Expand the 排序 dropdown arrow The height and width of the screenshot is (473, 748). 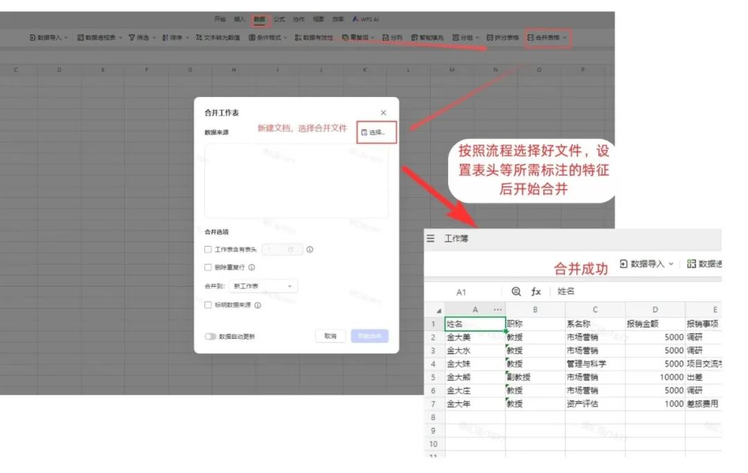187,37
